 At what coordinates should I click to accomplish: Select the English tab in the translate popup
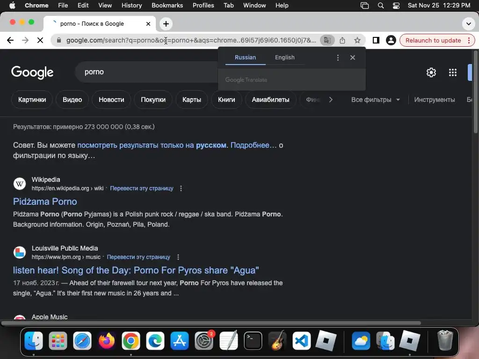point(285,57)
